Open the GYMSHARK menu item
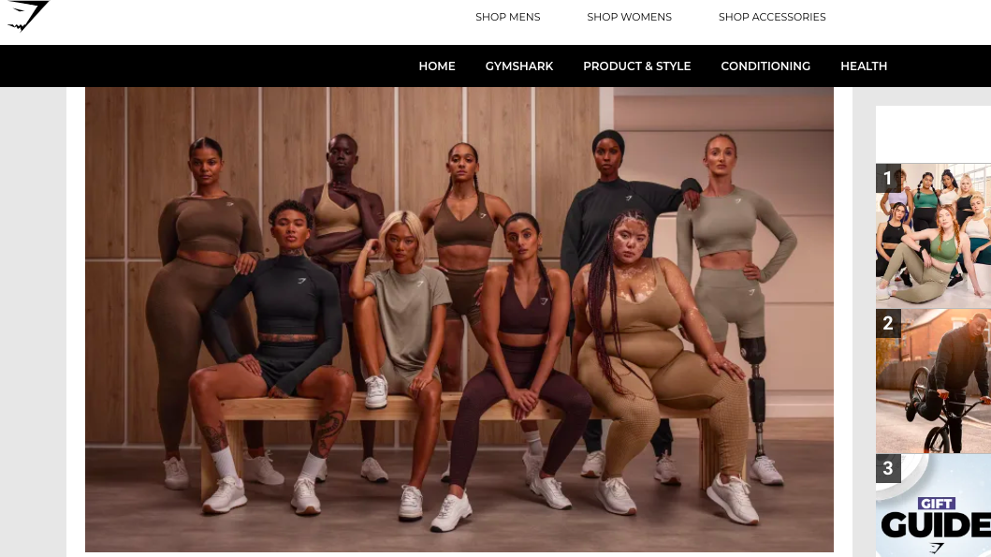This screenshot has height=557, width=991. pyautogui.click(x=518, y=66)
